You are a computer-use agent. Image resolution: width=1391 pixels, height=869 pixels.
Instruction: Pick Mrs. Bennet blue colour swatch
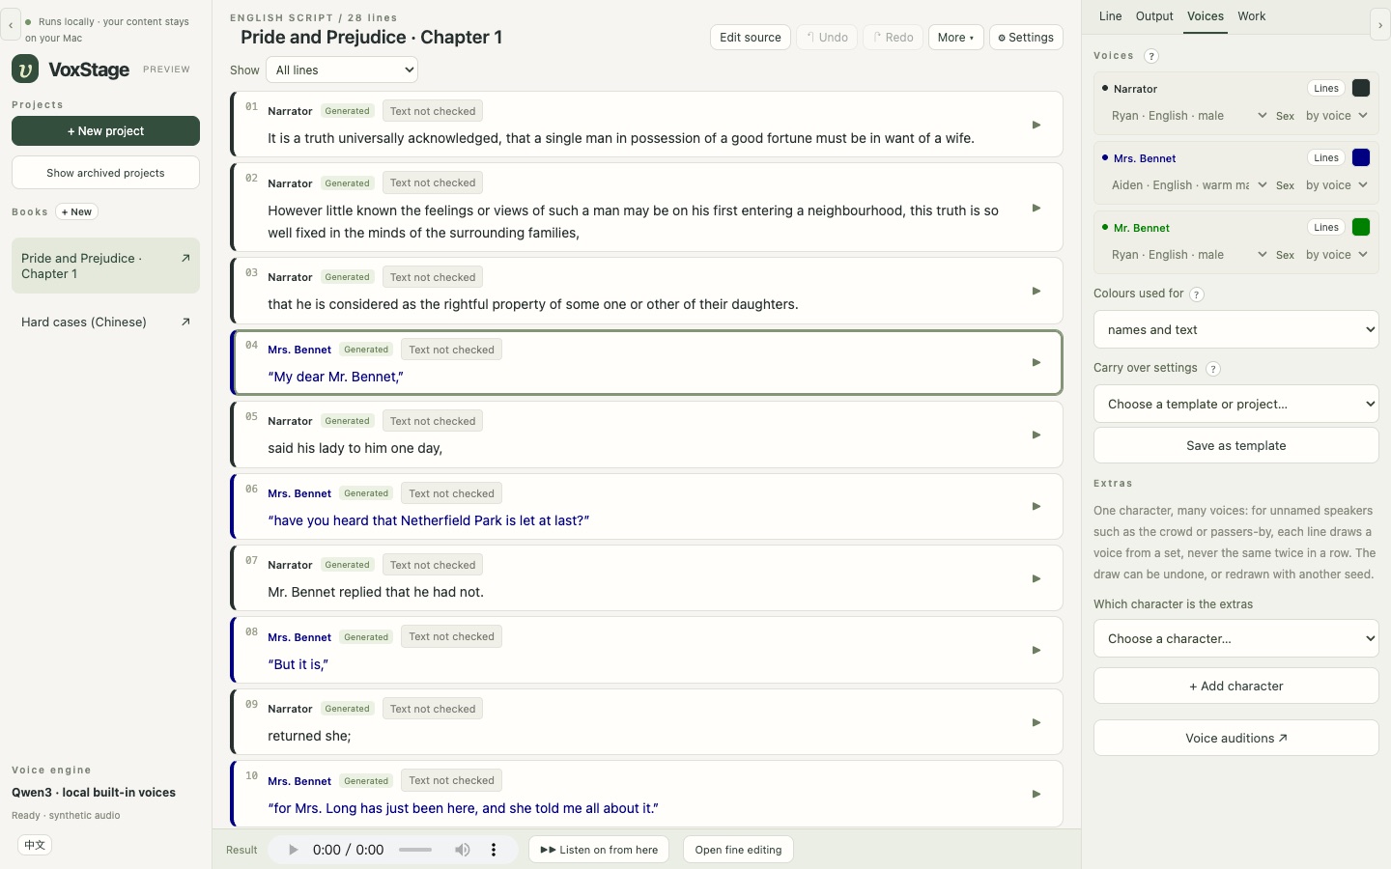pos(1361,157)
